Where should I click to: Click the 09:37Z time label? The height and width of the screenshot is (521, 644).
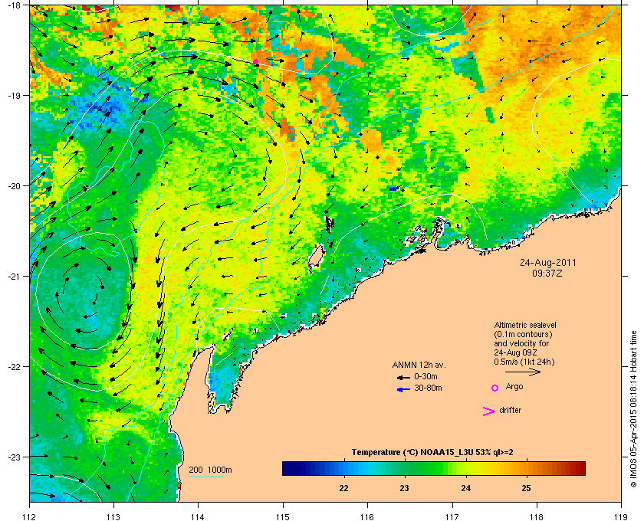(x=547, y=273)
